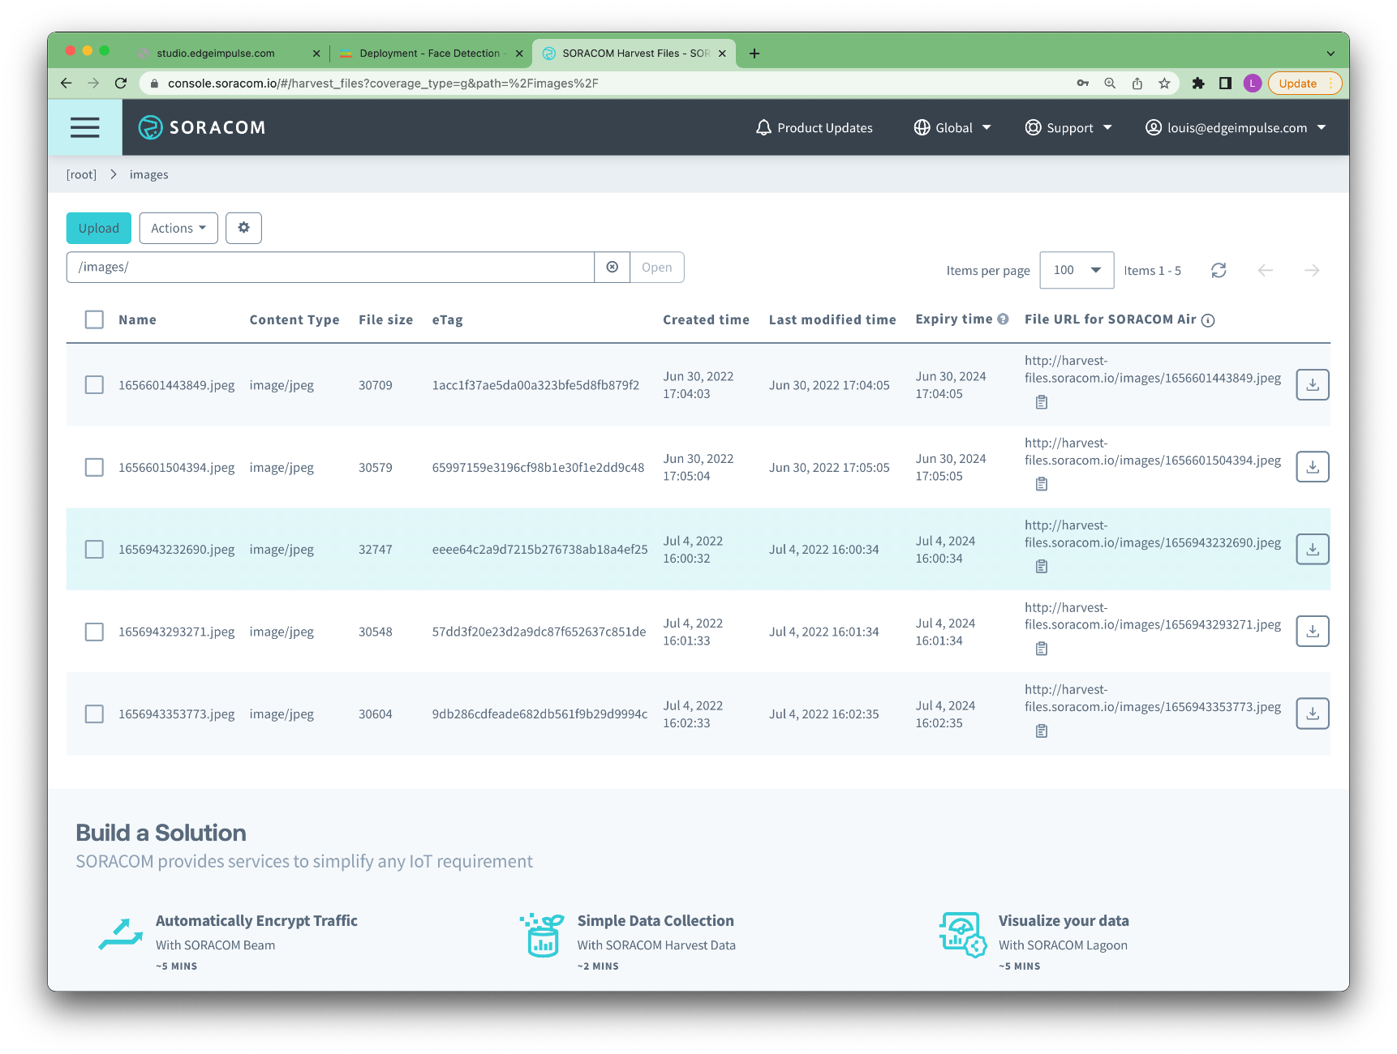Download 1656943293271.jpeg file
The image size is (1397, 1054).
pyautogui.click(x=1313, y=631)
